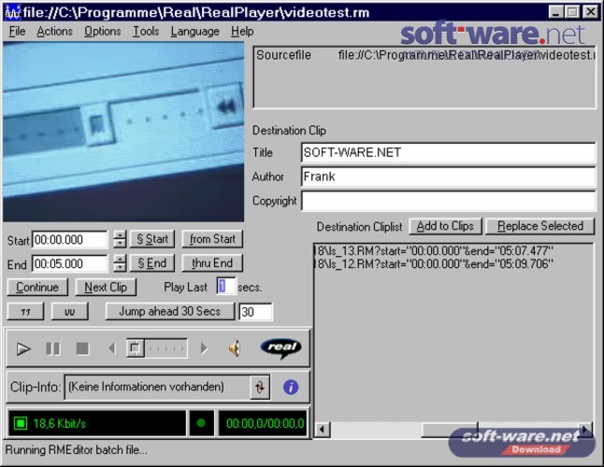Screen dimensions: 604x467
Task: Click the Clip-Info text box
Action: 157,387
